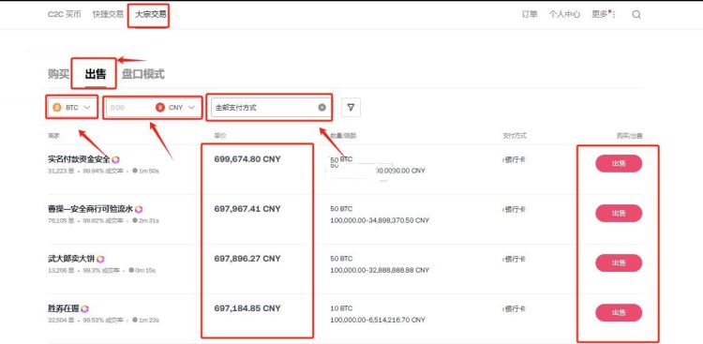Open the filter funnel icon
Image resolution: width=703 pixels, height=344 pixels.
pos(351,107)
